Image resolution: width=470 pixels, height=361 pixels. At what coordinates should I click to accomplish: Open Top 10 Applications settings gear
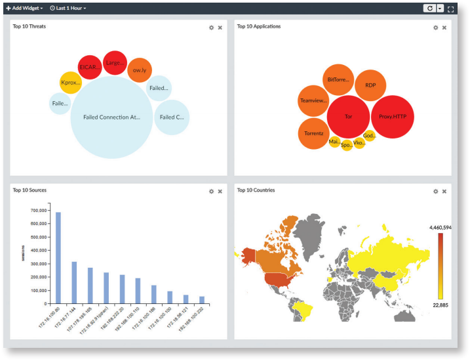(435, 28)
